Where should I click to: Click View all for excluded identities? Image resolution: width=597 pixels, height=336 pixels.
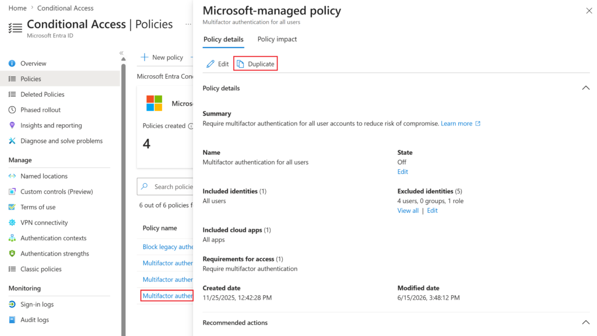pyautogui.click(x=408, y=210)
